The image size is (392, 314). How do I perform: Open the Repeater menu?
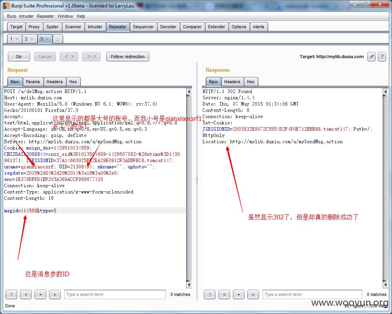point(45,16)
